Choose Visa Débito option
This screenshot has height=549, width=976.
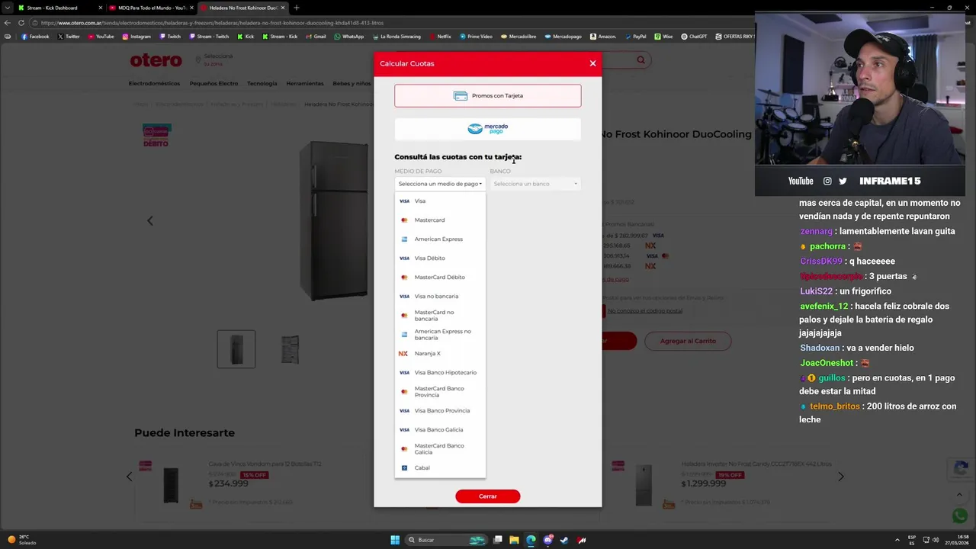point(440,258)
